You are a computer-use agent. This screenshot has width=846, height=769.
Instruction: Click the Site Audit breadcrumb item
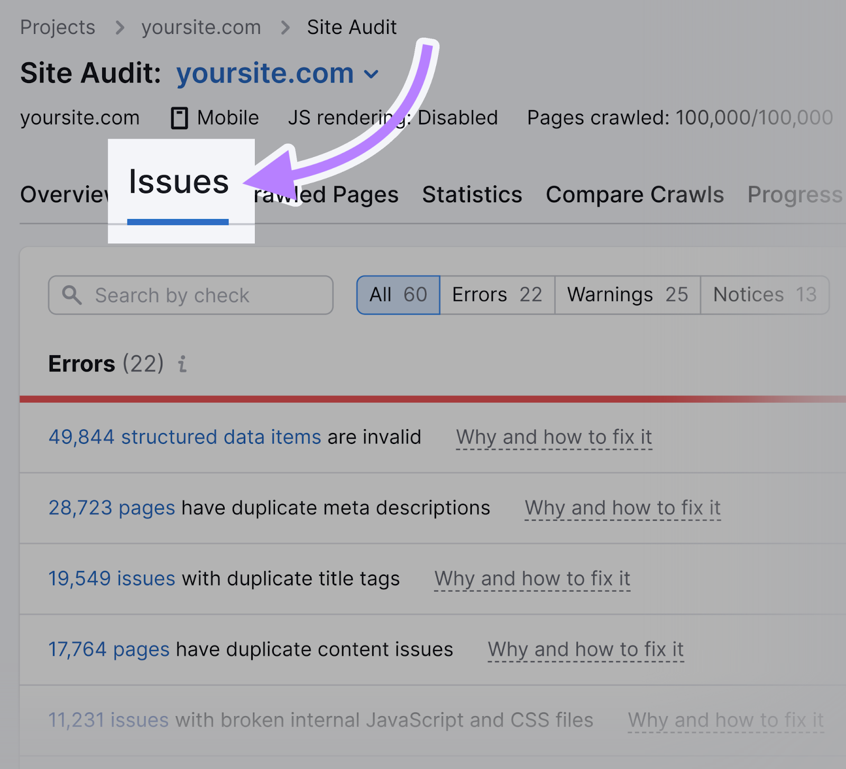pyautogui.click(x=352, y=27)
